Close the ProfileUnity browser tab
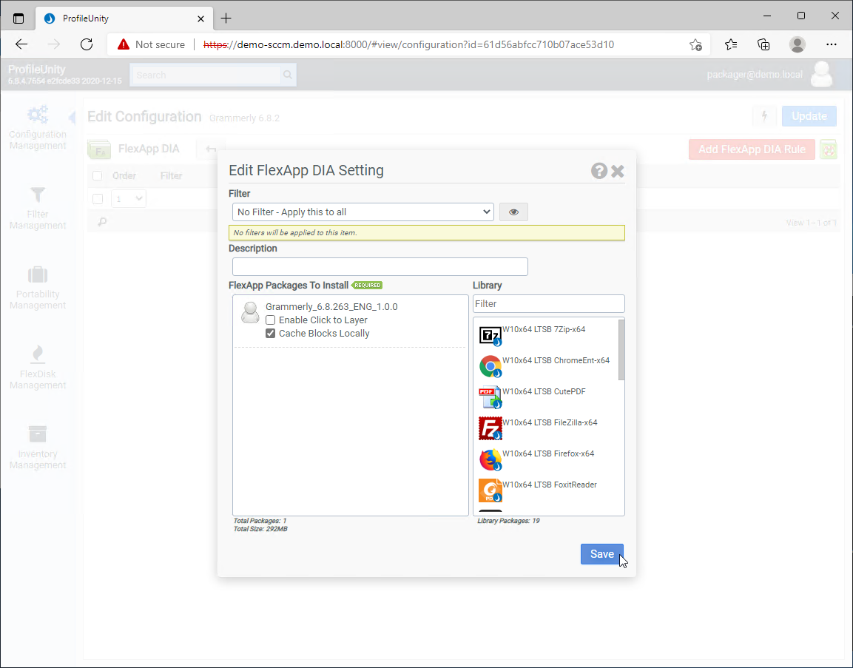The height and width of the screenshot is (668, 853). click(x=200, y=18)
